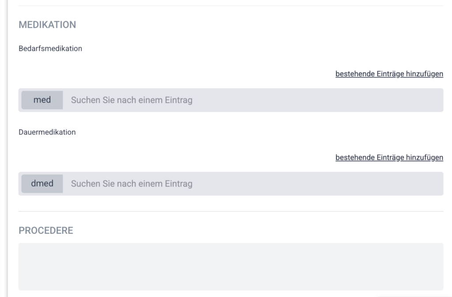Activate the as-needed medication entry search
452x297 pixels.
(x=252, y=100)
